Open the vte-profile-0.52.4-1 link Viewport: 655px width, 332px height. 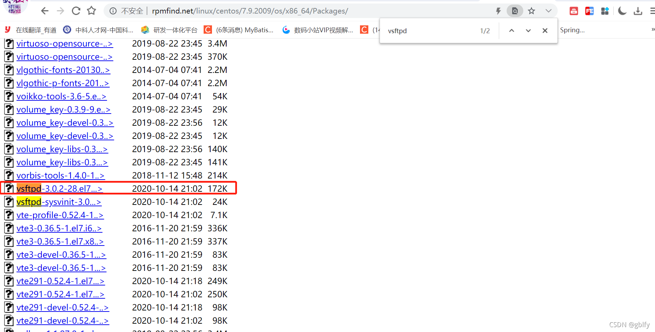(60, 215)
